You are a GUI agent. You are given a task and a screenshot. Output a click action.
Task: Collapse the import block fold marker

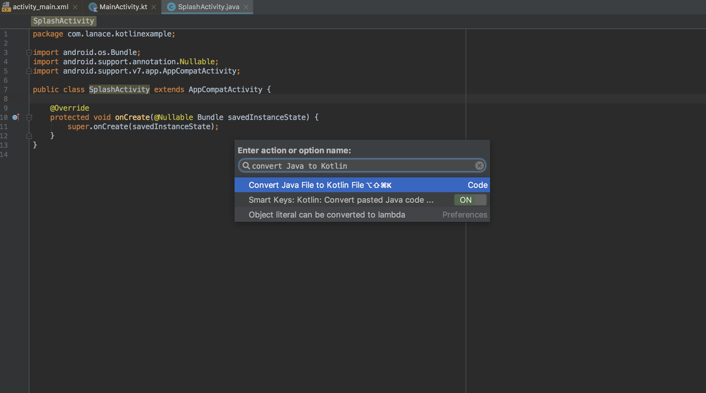click(x=29, y=52)
